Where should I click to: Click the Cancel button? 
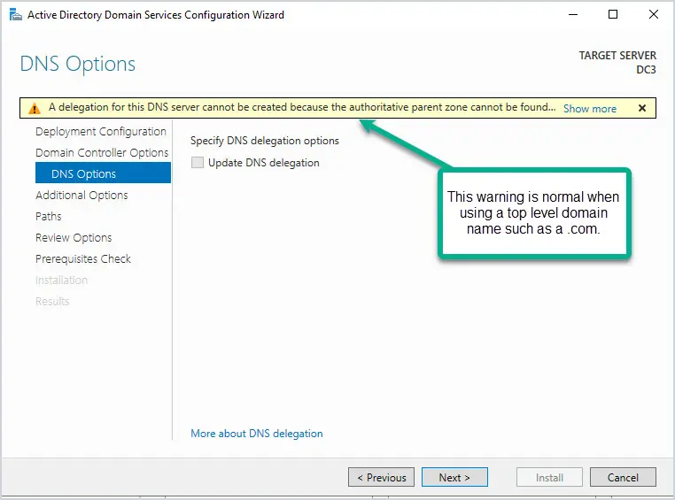tap(623, 477)
